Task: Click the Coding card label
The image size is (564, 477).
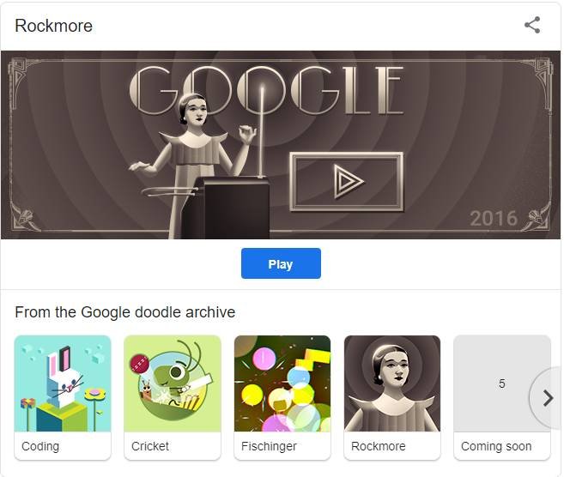Action: 40,446
